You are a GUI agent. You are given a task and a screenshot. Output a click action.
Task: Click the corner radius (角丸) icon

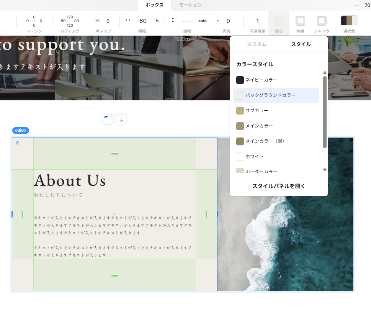pos(218,21)
